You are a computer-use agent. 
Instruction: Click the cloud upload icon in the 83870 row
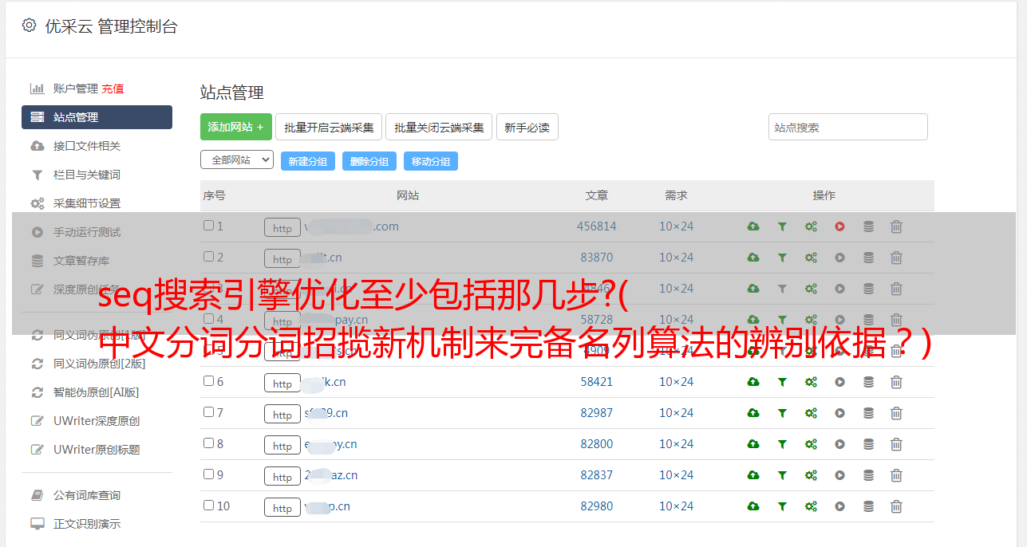(753, 258)
